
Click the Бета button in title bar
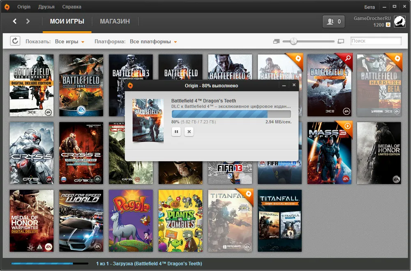click(369, 7)
